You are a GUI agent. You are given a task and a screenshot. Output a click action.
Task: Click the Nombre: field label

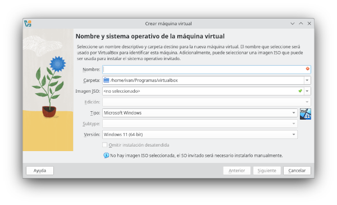[x=92, y=70]
